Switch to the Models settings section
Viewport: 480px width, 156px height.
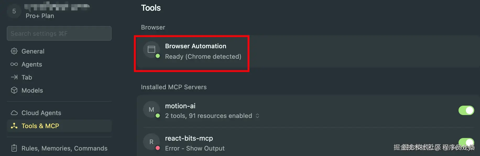click(x=32, y=90)
